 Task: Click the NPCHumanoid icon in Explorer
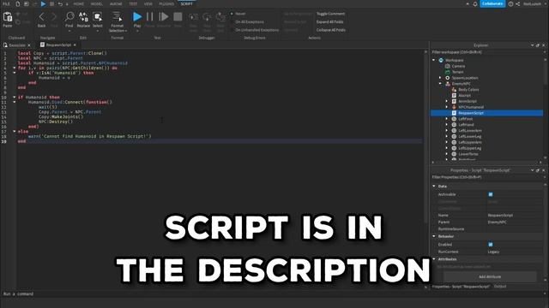coord(454,107)
